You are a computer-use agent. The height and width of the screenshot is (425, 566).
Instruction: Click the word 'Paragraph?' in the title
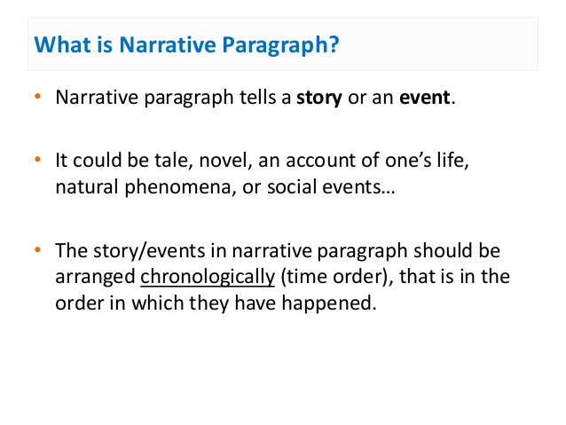coord(292,43)
